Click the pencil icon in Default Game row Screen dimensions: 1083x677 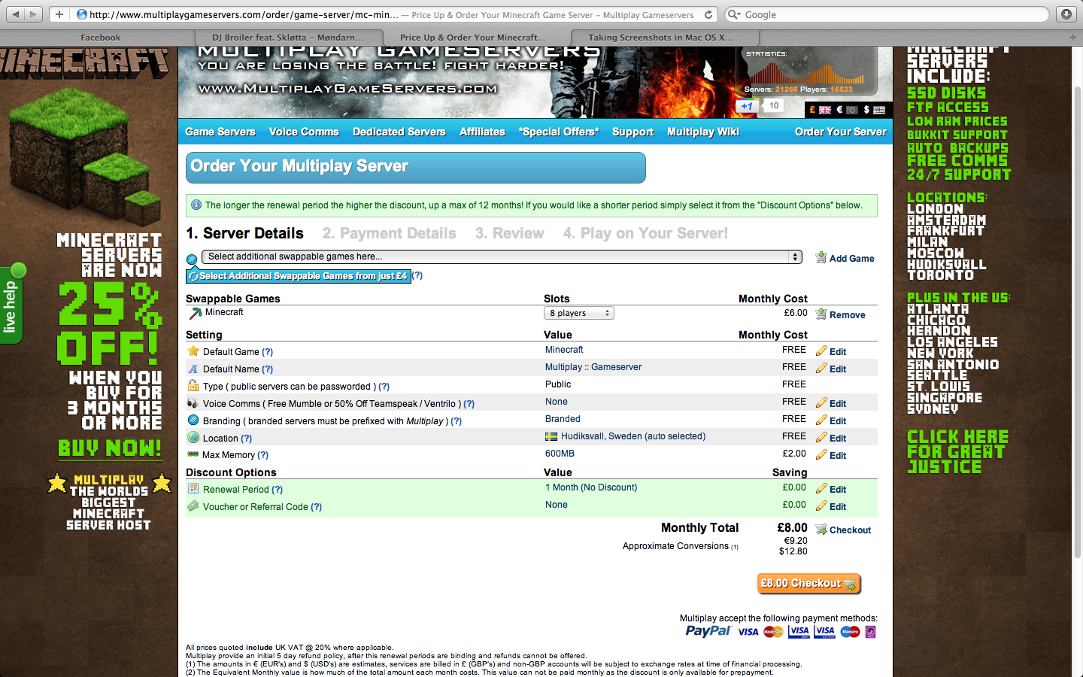coord(821,351)
